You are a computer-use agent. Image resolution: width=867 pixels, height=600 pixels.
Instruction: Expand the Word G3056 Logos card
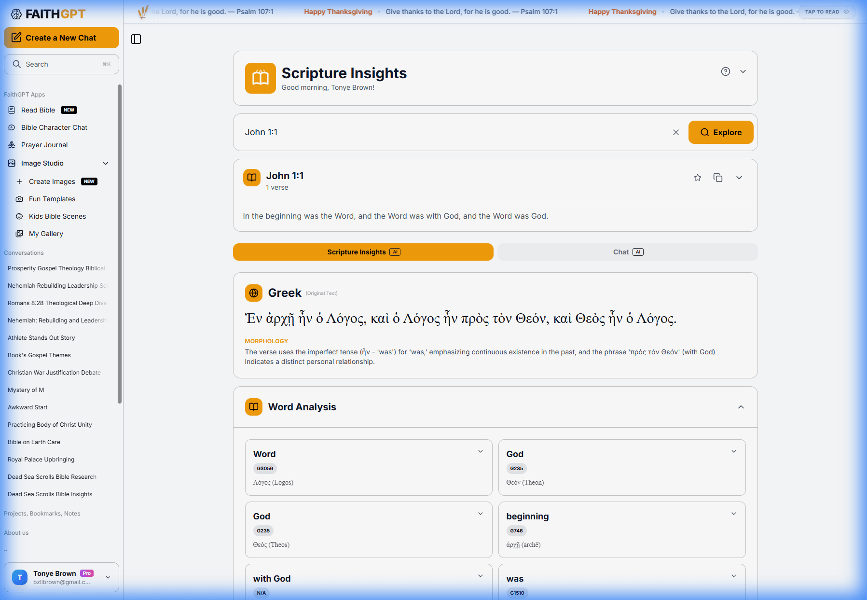click(x=481, y=451)
